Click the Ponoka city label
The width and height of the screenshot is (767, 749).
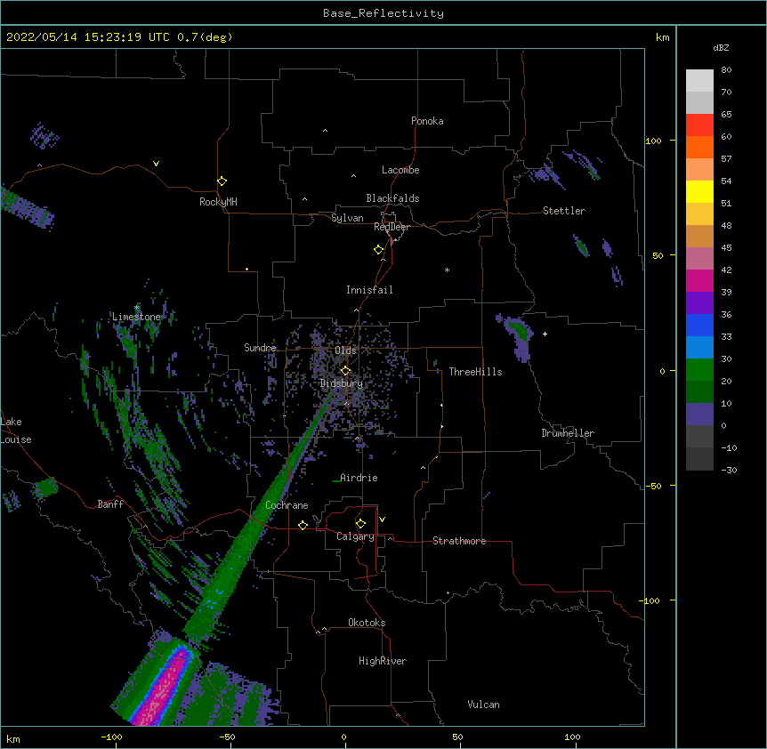point(427,121)
